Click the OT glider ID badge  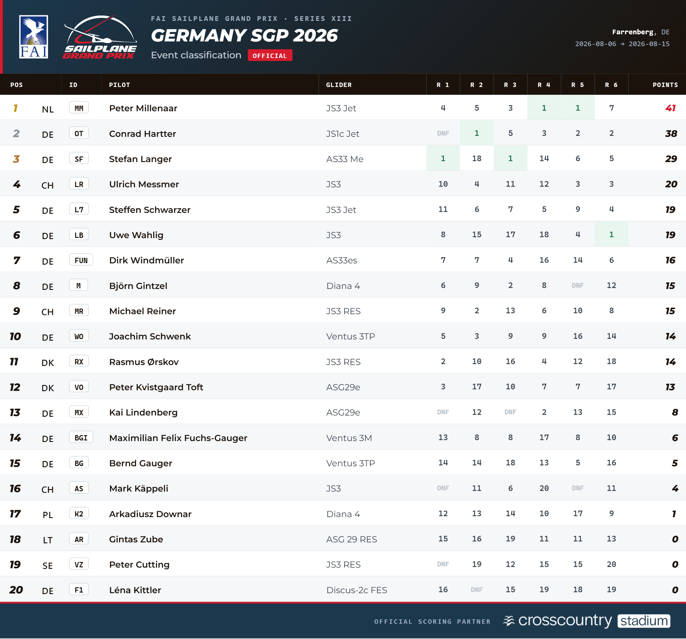[79, 133]
